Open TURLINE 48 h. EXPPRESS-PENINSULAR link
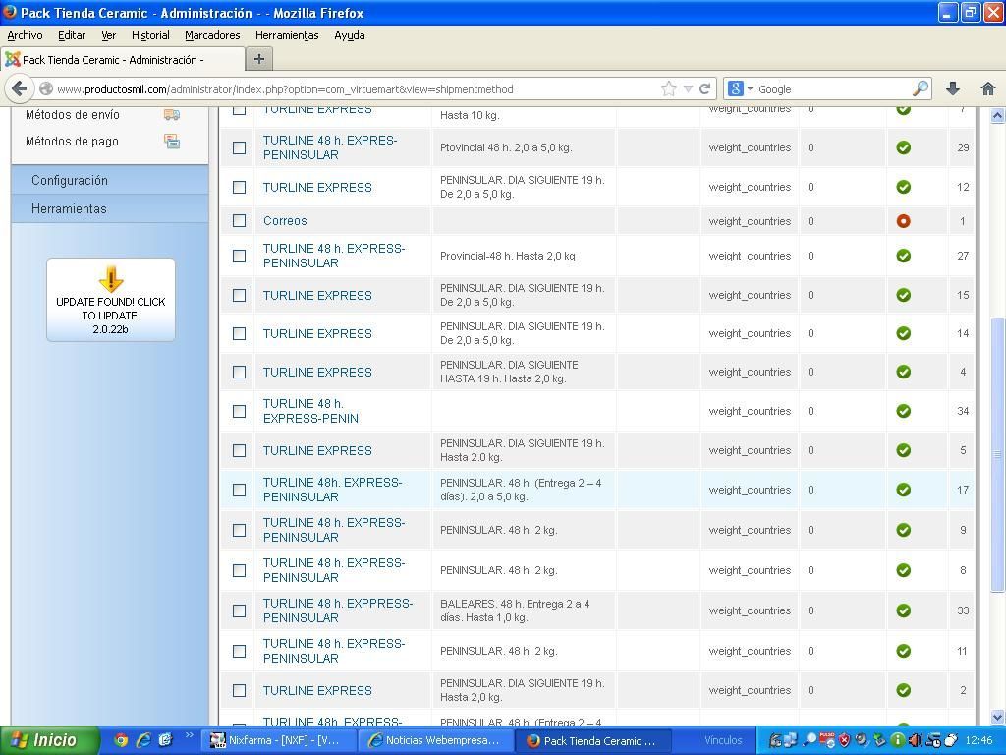This screenshot has width=1006, height=755. point(338,610)
